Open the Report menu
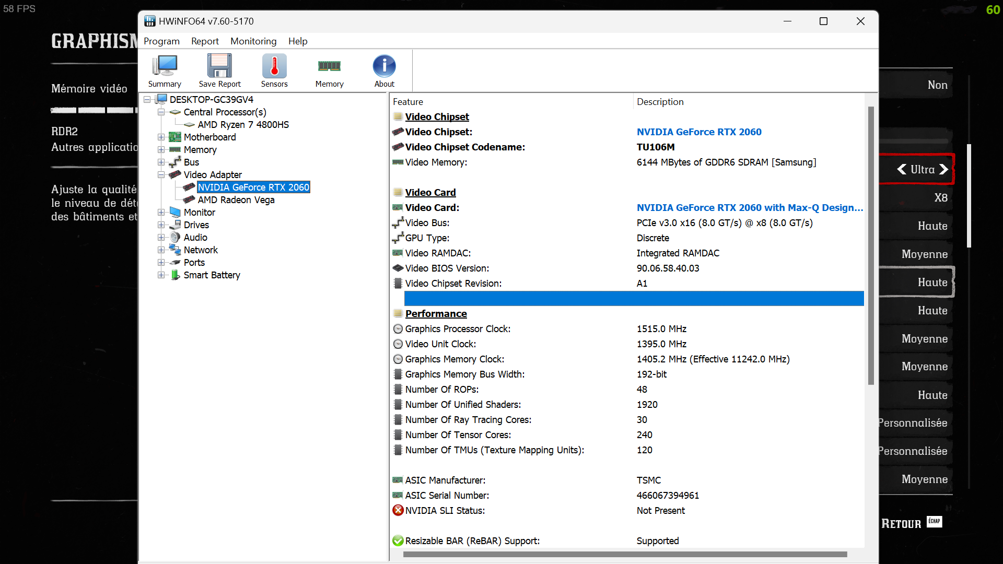This screenshot has width=1003, height=564. click(205, 41)
